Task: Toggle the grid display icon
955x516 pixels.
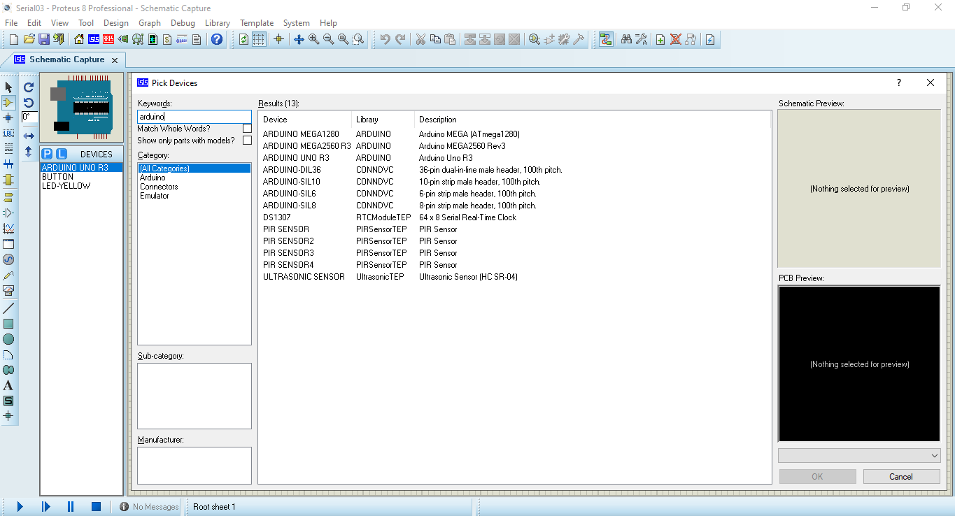Action: pos(259,39)
